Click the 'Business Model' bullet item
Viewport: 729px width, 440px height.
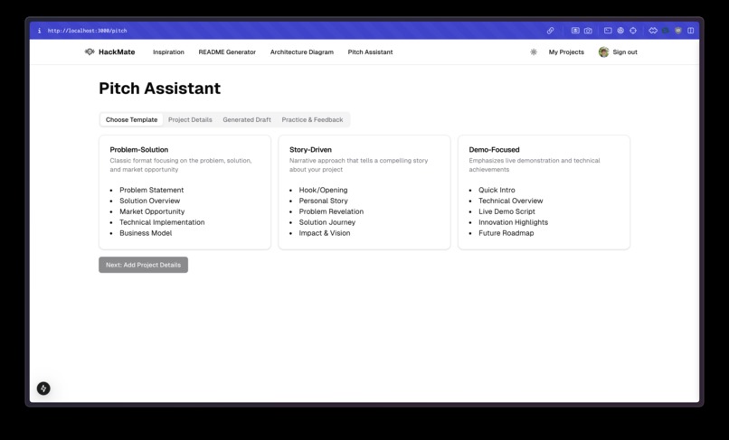[x=146, y=233]
